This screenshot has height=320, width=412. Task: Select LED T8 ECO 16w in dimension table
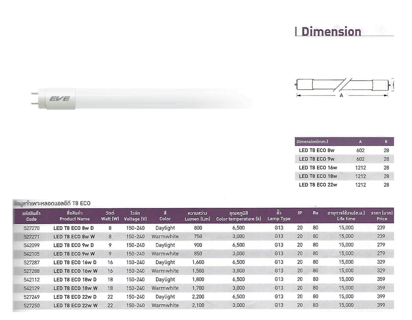tap(318, 168)
